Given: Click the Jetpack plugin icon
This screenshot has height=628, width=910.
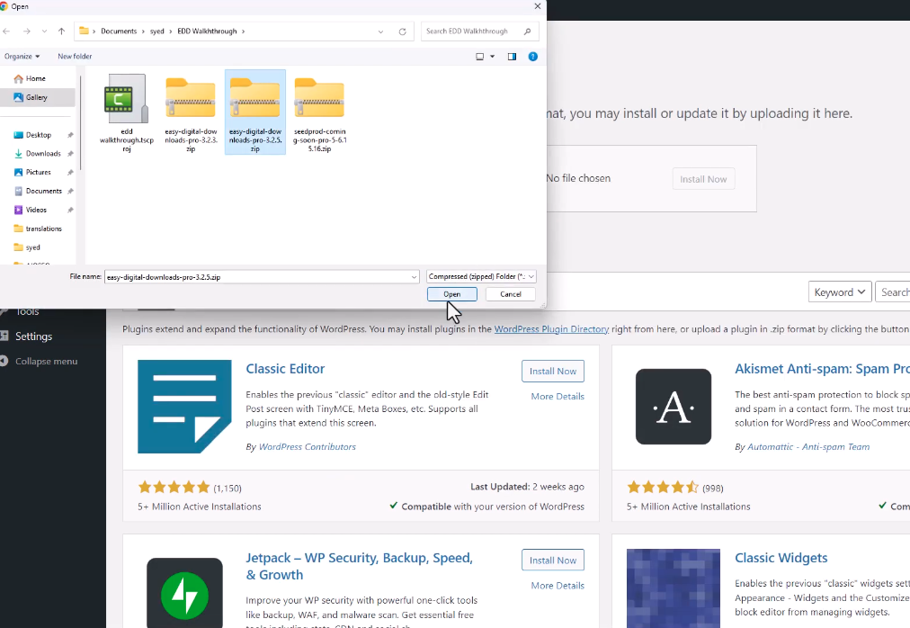Looking at the screenshot, I should click(184, 592).
